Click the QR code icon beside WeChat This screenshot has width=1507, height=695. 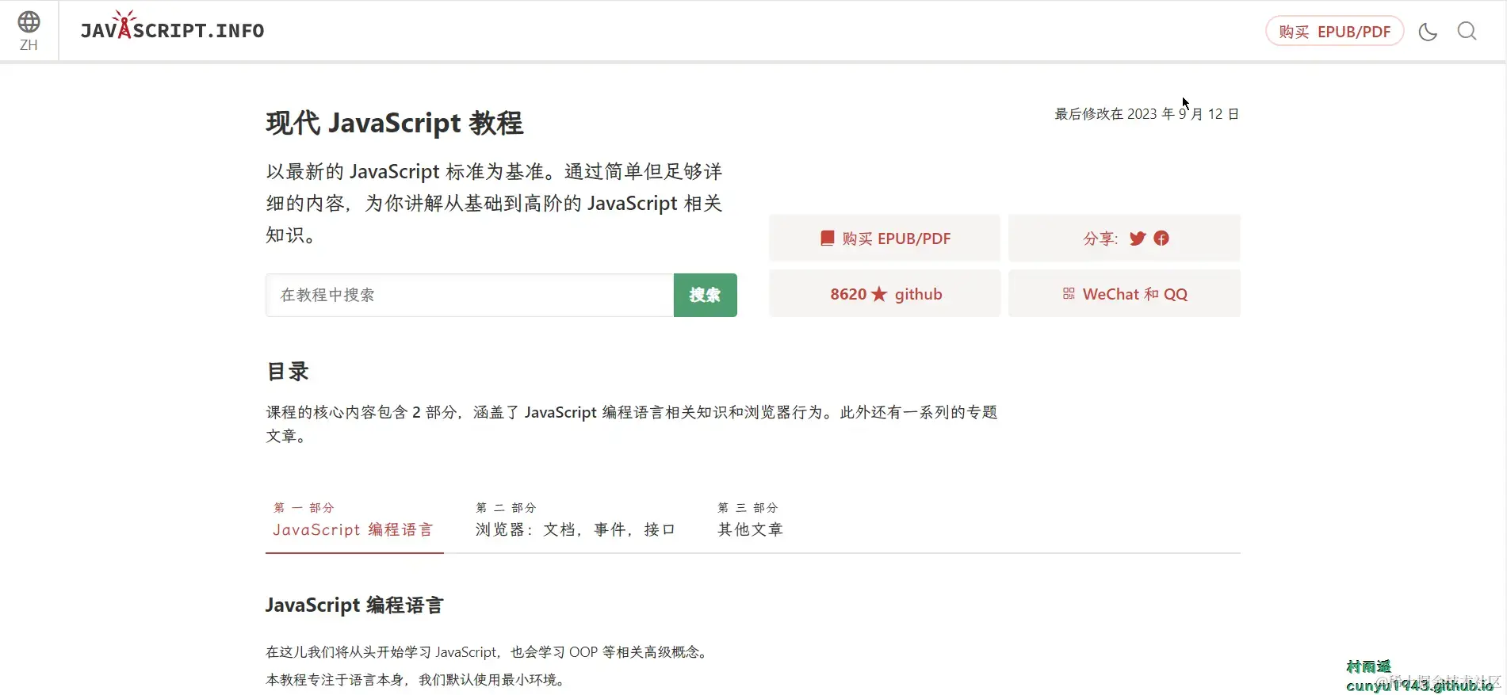(x=1069, y=294)
